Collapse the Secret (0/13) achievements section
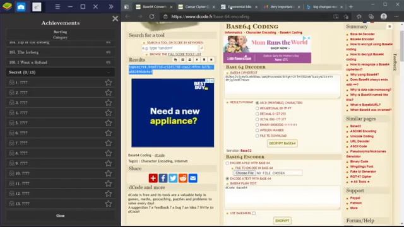Screen dimensions: 404x227 pos(61,73)
